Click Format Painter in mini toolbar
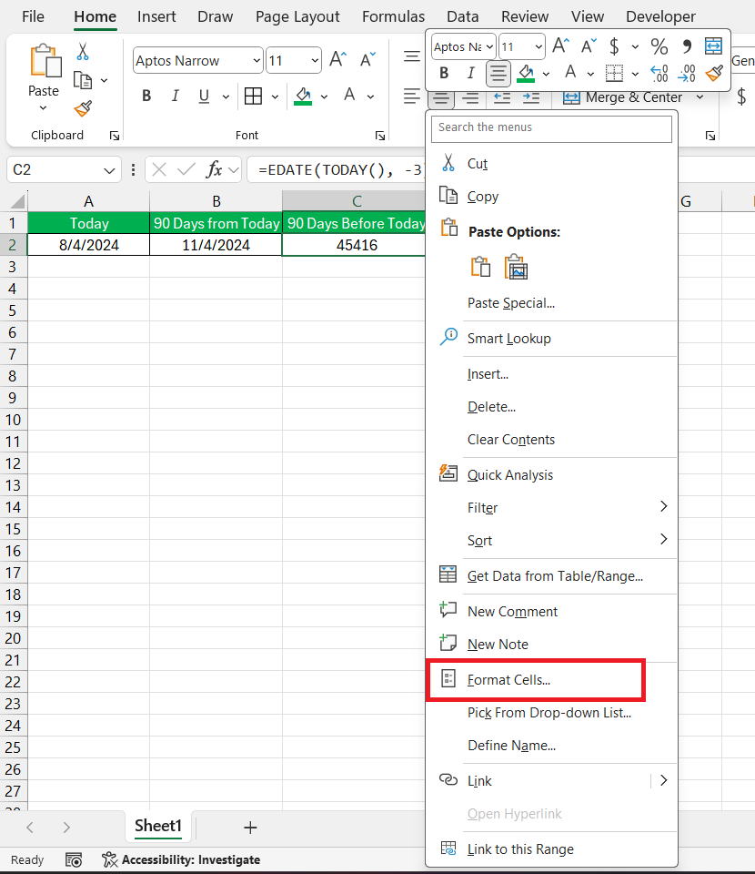The height and width of the screenshot is (874, 755). [714, 73]
